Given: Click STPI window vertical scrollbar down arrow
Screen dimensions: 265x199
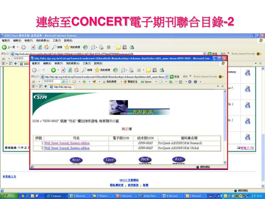Looking at the screenshot, I should (225, 162).
